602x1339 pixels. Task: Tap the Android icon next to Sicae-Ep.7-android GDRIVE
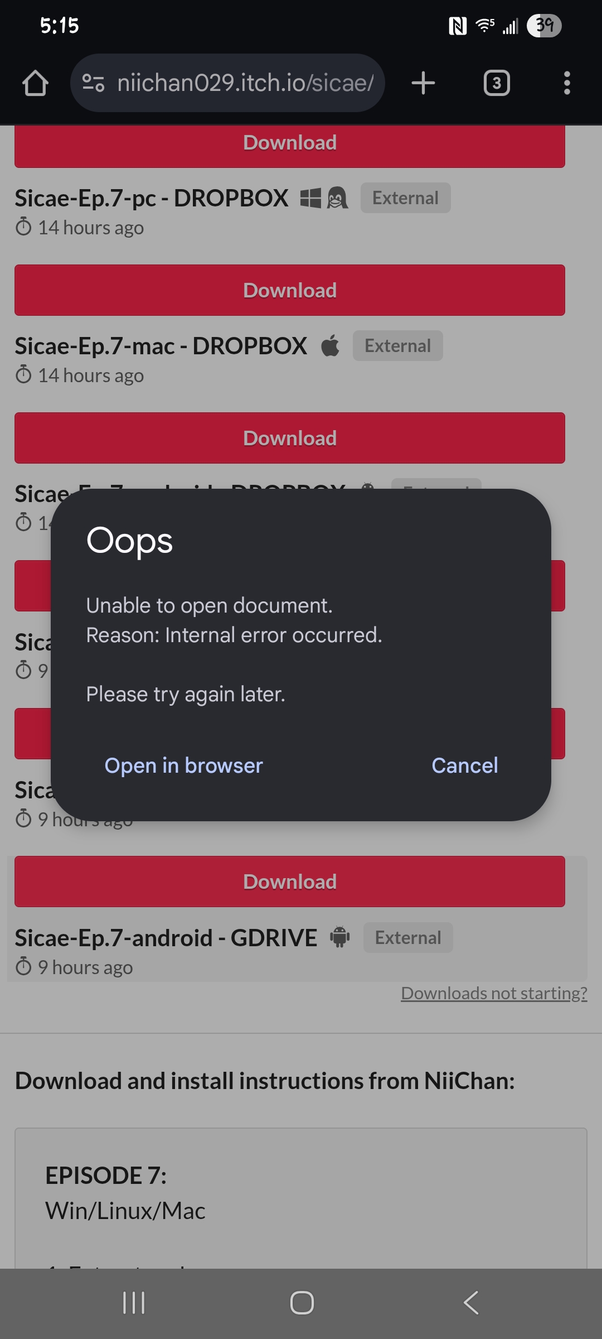(x=339, y=937)
